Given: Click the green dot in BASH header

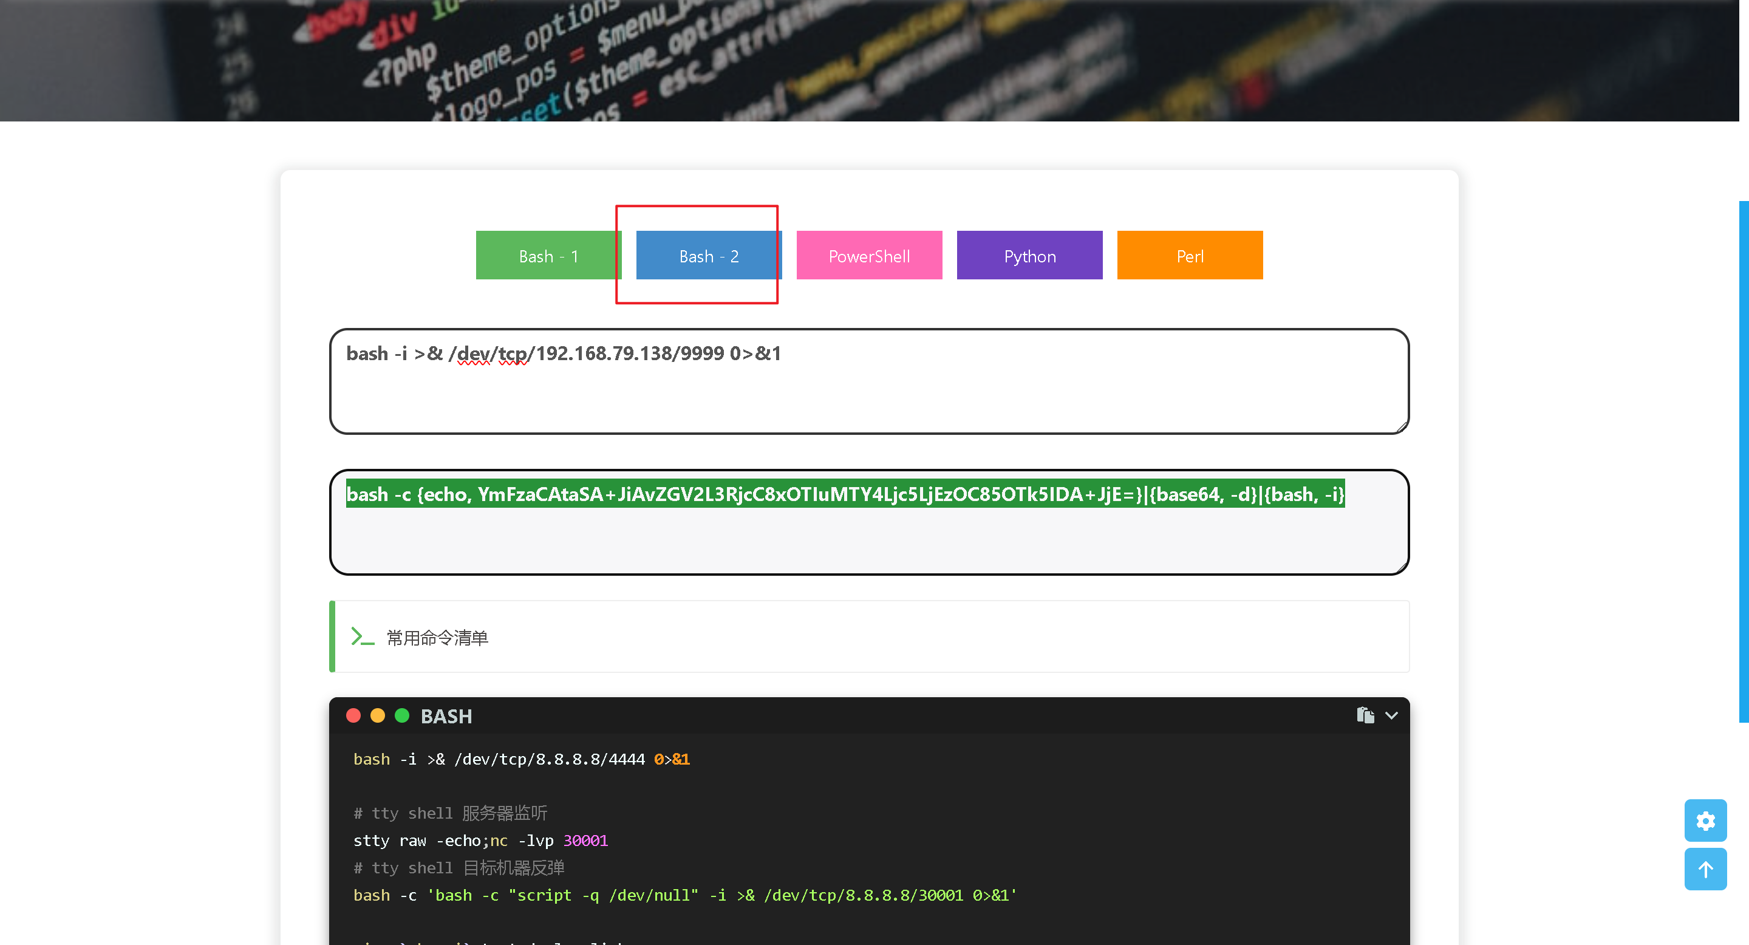Looking at the screenshot, I should pos(402,715).
